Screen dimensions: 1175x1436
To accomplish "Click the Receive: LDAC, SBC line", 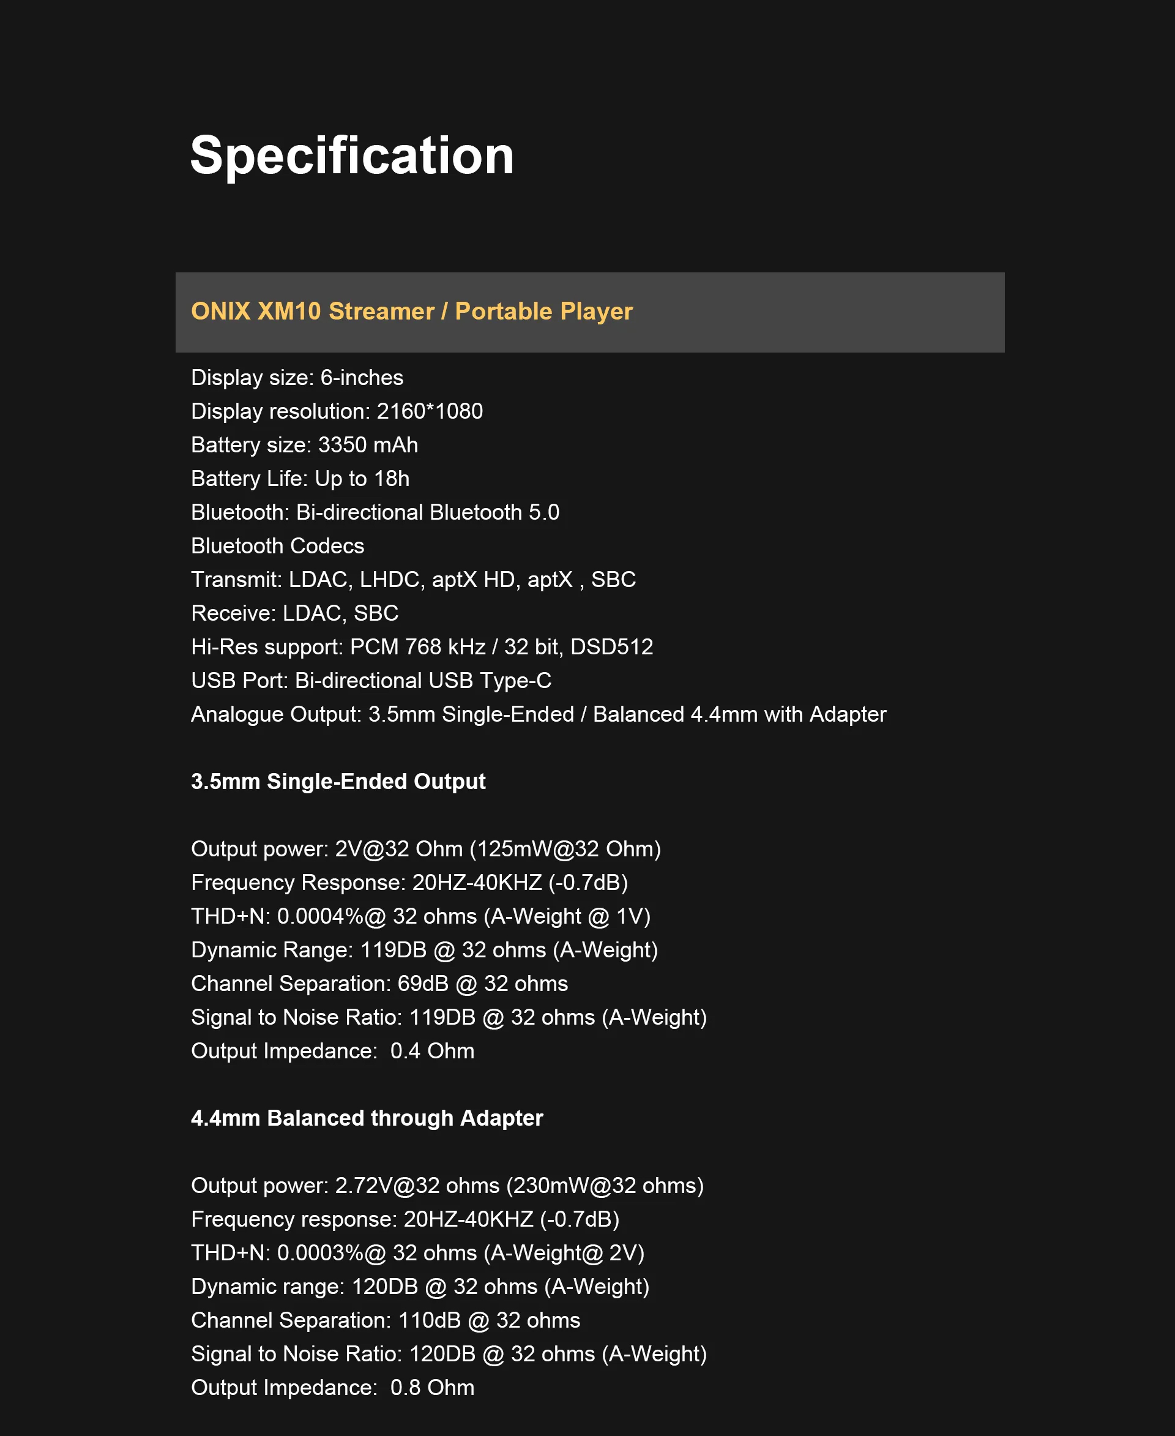I will click(294, 613).
